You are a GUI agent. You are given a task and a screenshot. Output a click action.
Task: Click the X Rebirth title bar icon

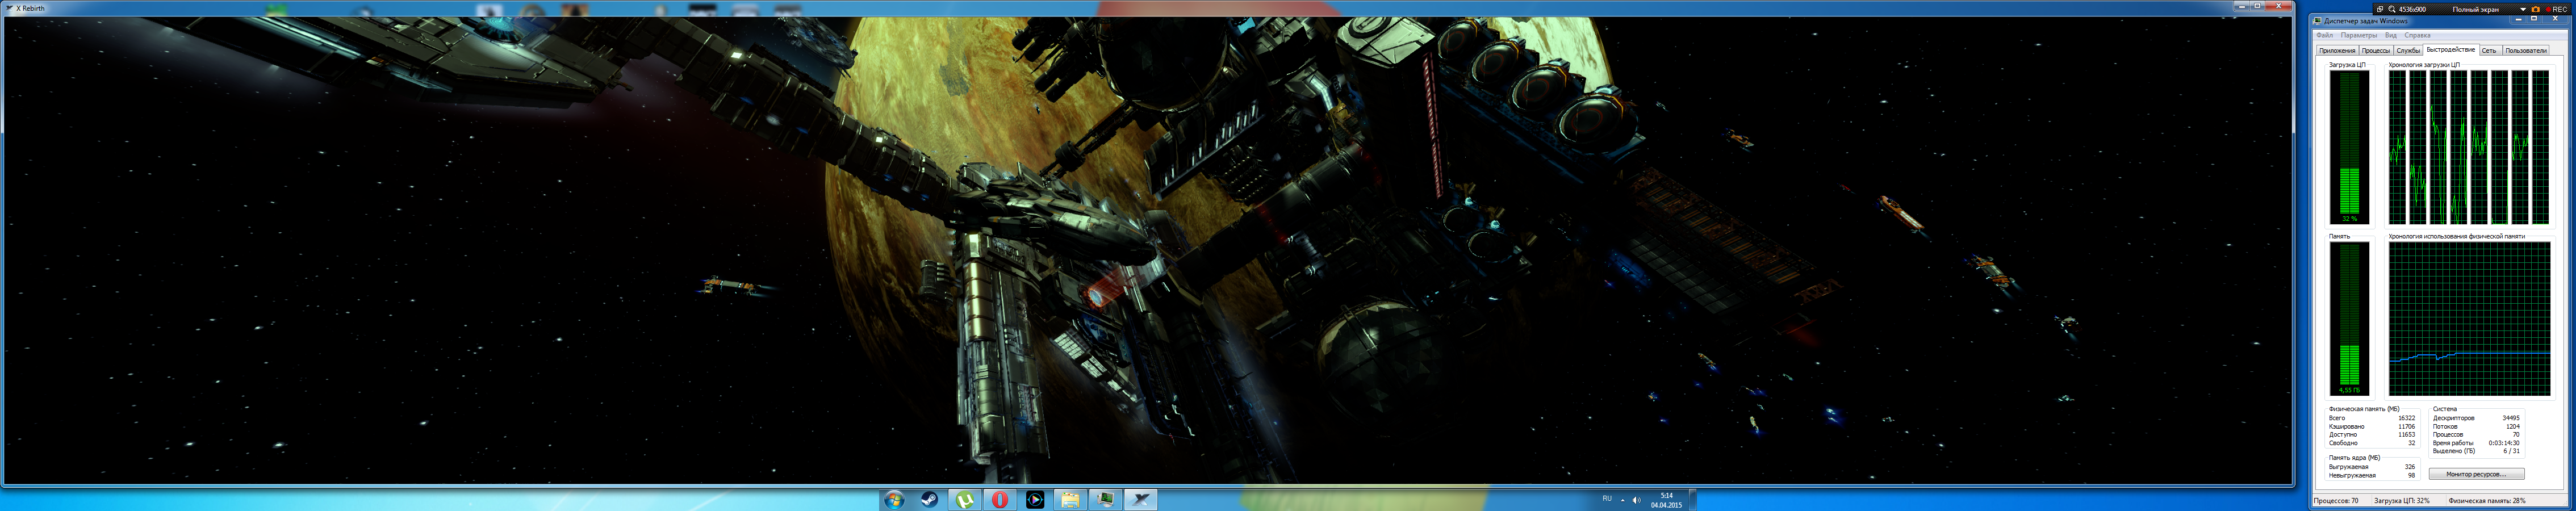[x=9, y=8]
